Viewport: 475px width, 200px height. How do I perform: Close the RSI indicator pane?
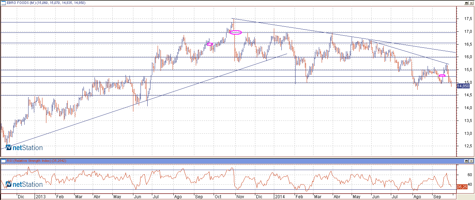point(471,161)
